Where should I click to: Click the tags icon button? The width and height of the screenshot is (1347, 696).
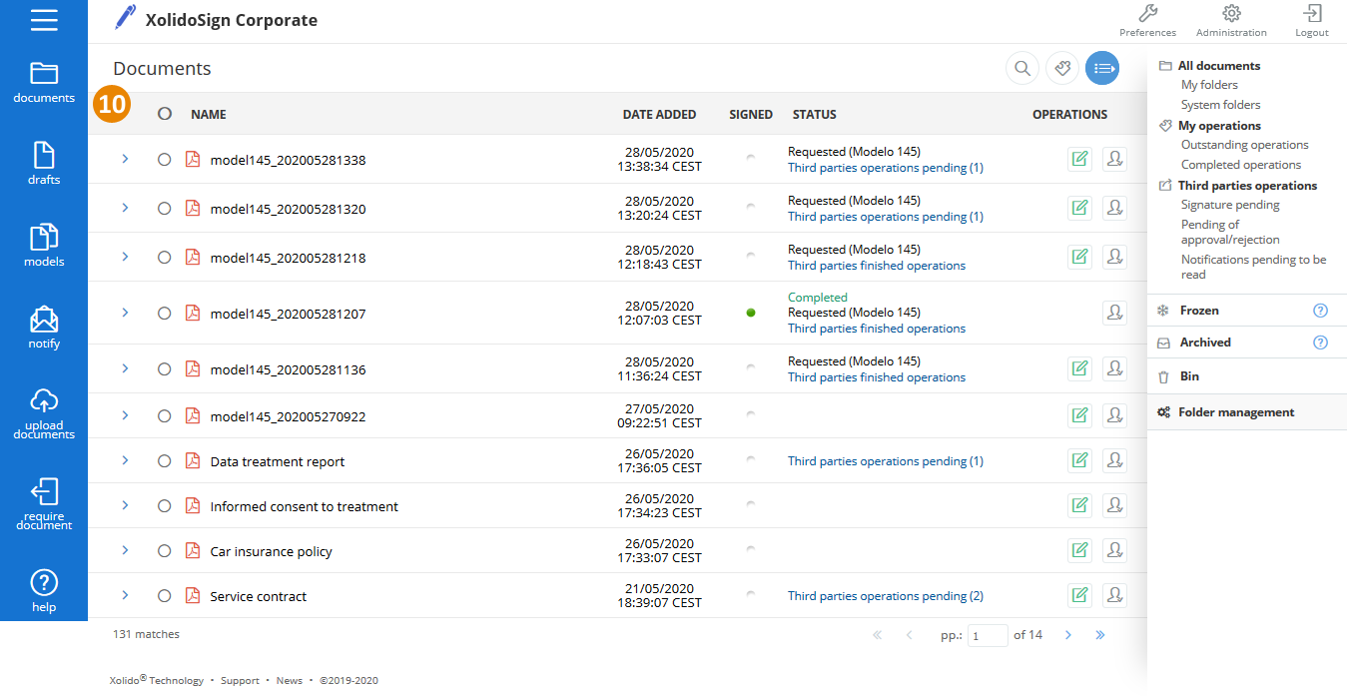pyautogui.click(x=1062, y=68)
